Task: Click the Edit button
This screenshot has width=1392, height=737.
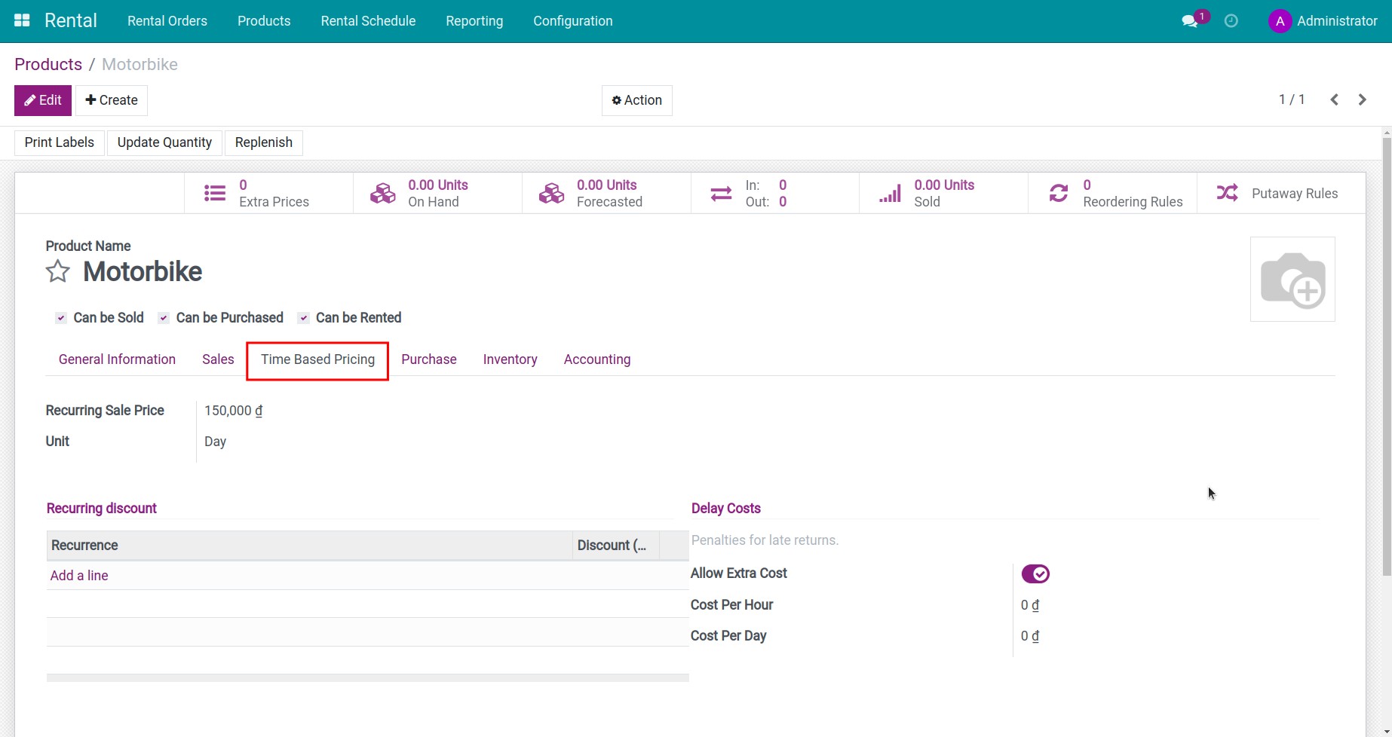Action: point(43,100)
